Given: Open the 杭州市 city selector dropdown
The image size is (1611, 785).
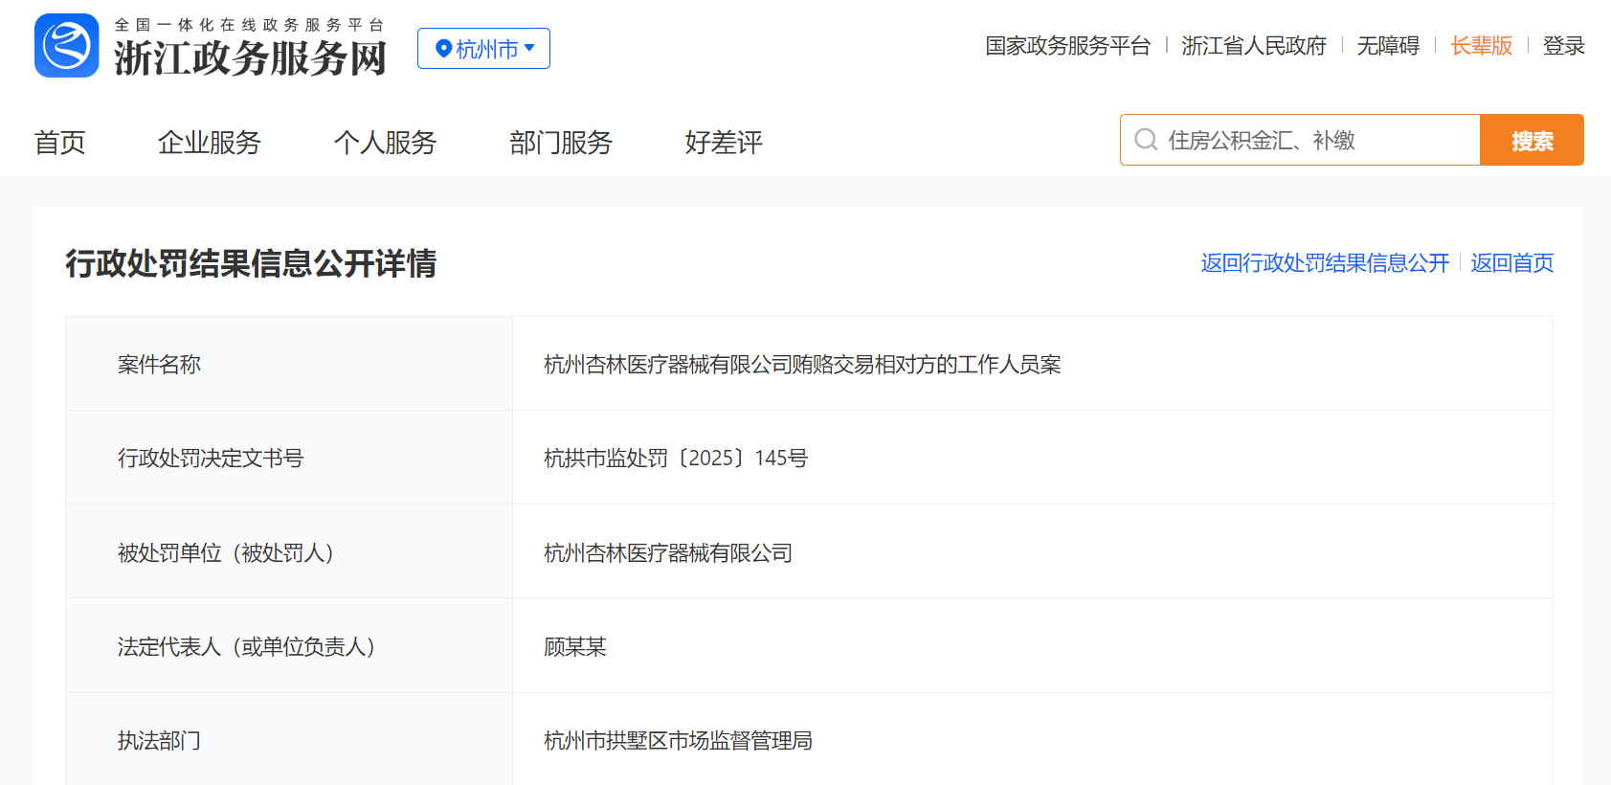Looking at the screenshot, I should (483, 49).
